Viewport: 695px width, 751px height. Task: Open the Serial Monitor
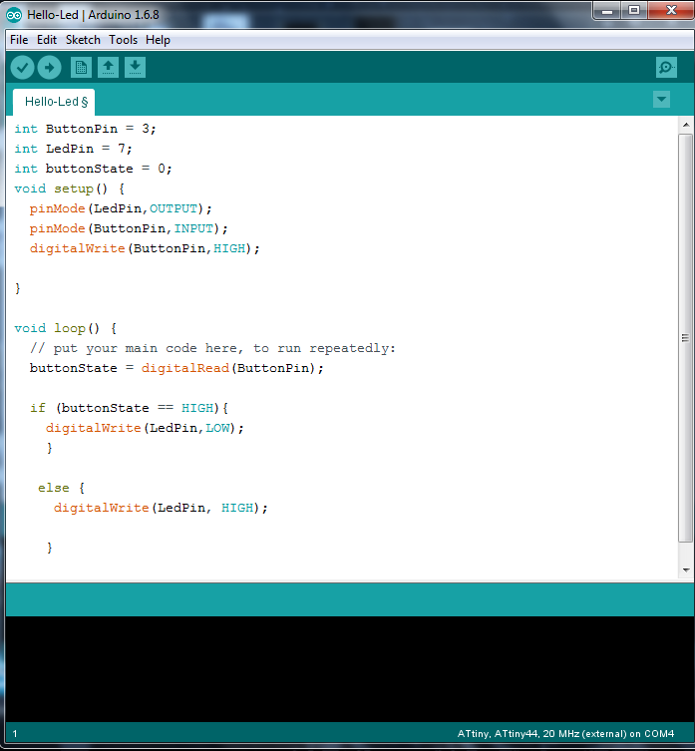[x=666, y=68]
